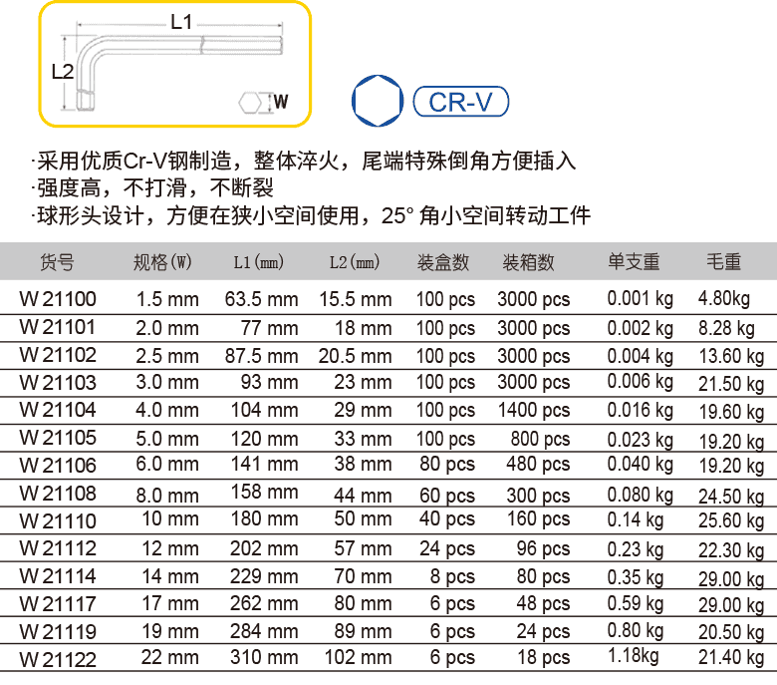Click the 22 mm spec cell
The width and height of the screenshot is (777, 685).
[x=170, y=657]
